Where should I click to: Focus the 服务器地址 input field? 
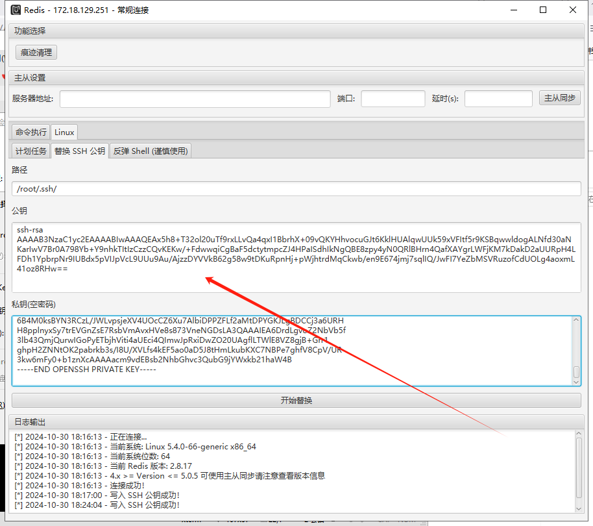click(195, 99)
